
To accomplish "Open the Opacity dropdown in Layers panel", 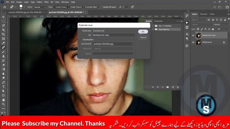I will (x=228, y=25).
